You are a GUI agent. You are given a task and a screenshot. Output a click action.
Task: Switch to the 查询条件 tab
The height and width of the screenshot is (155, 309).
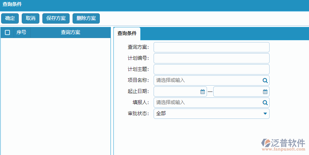(127, 34)
